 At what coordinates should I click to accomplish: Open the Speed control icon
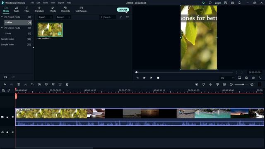(x=39, y=84)
